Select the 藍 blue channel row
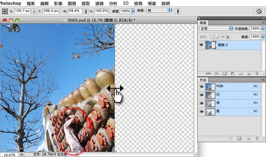This screenshot has width=266, height=157. pos(229,112)
